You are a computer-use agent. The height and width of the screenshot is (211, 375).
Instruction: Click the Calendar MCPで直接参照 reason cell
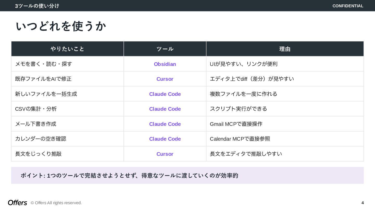[240, 139]
